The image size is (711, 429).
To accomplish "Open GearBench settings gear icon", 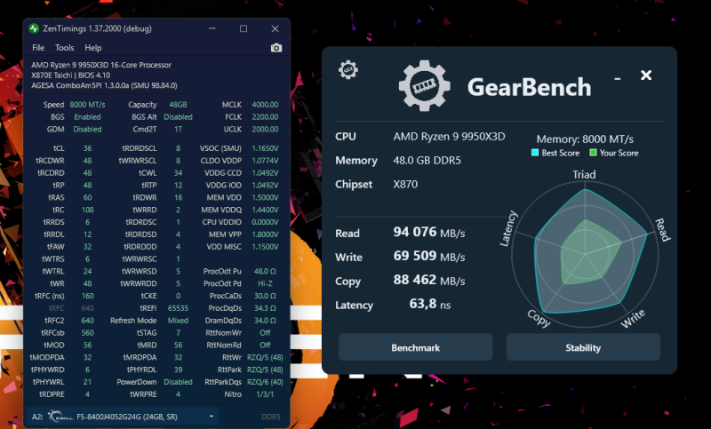I will [348, 70].
